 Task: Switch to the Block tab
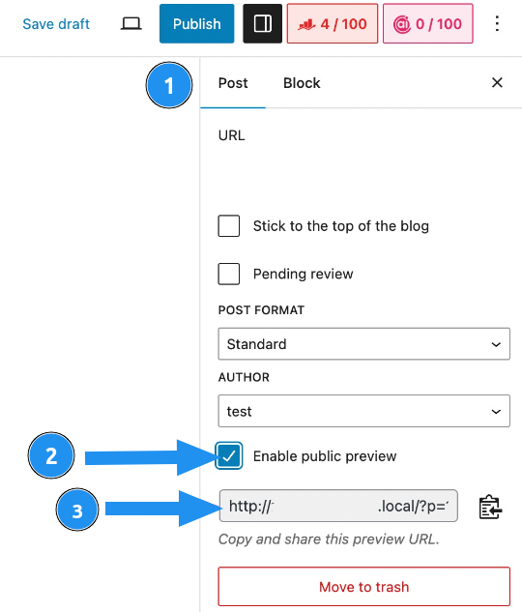[x=302, y=83]
